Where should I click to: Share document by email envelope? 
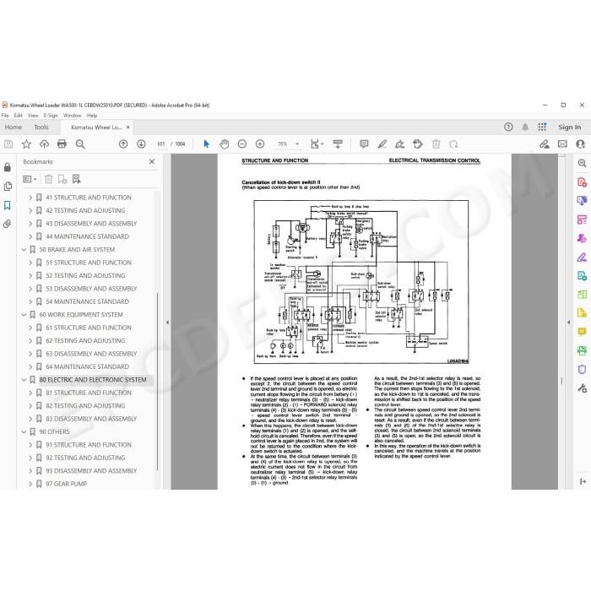click(562, 144)
